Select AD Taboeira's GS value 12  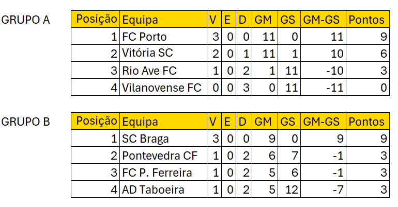tap(289, 189)
